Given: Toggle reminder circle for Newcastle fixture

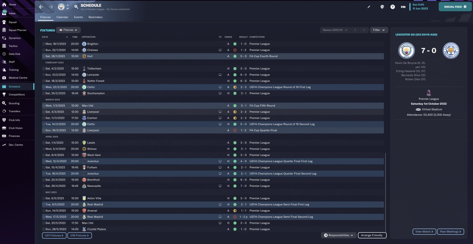Looking at the screenshot, I should [x=44, y=186].
